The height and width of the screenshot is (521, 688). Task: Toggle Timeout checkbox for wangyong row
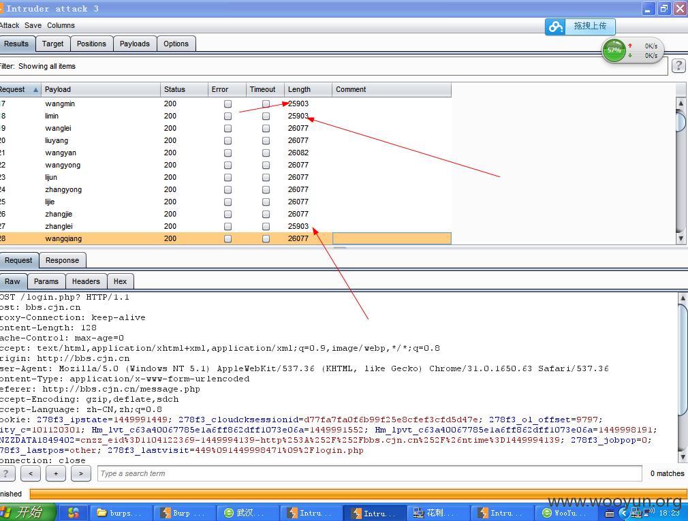click(x=266, y=165)
